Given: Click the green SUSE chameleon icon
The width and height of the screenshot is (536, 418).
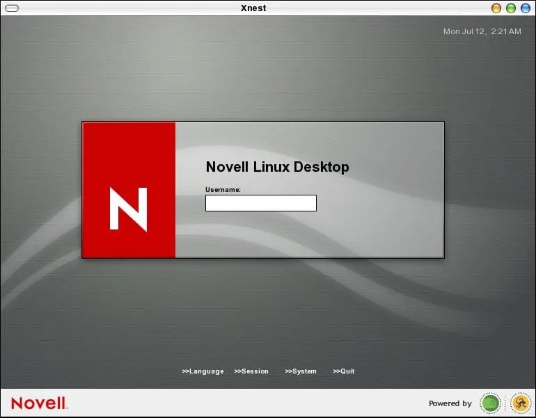Looking at the screenshot, I should (x=490, y=403).
